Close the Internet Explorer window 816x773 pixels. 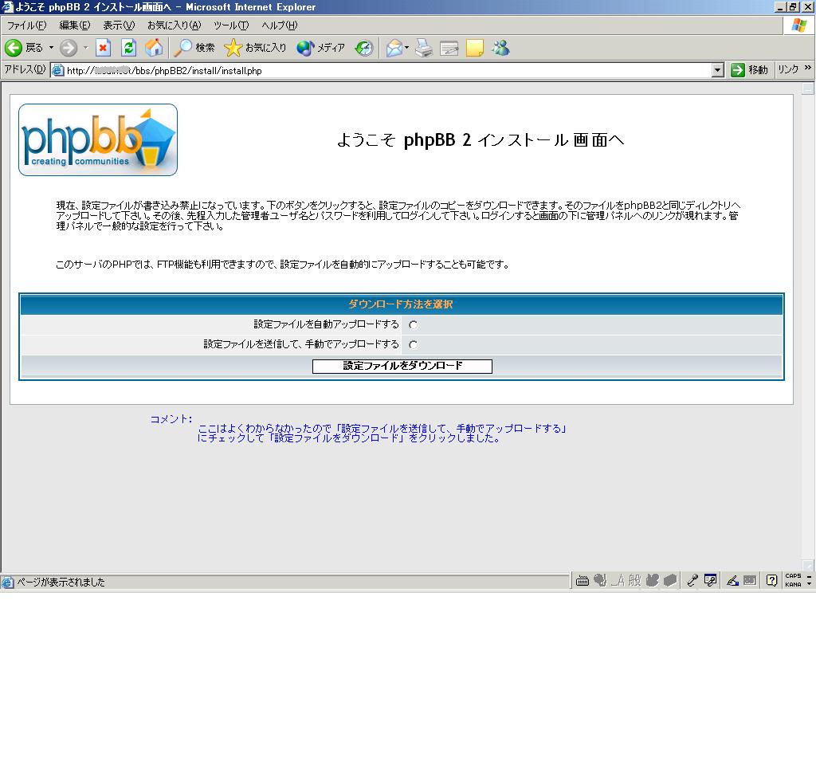click(x=807, y=6)
